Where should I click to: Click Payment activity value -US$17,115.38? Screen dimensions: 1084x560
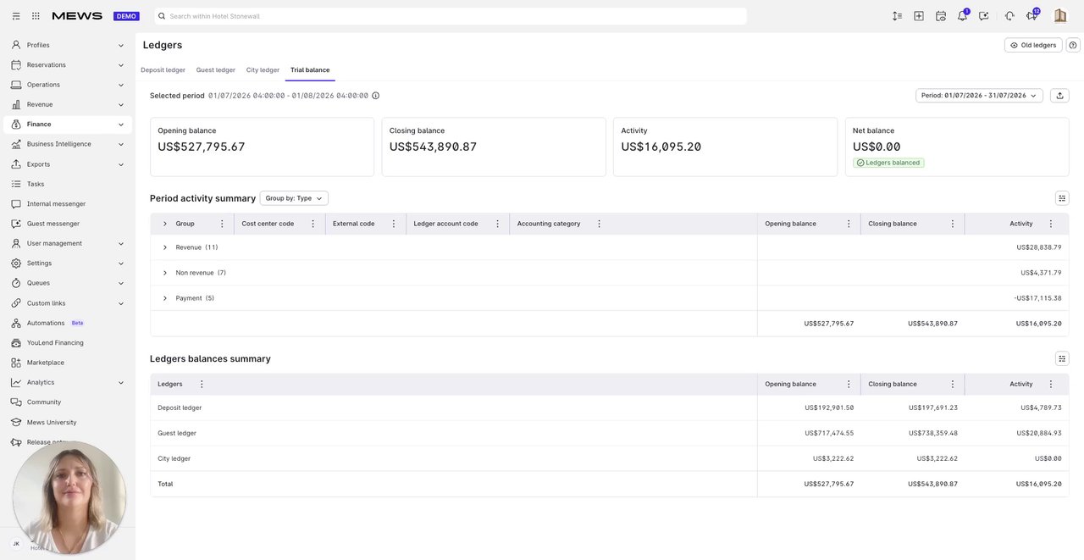click(x=1037, y=298)
